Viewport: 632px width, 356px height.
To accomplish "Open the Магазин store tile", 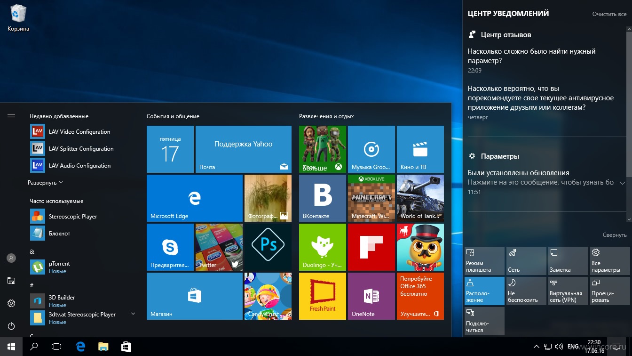I will (x=195, y=296).
